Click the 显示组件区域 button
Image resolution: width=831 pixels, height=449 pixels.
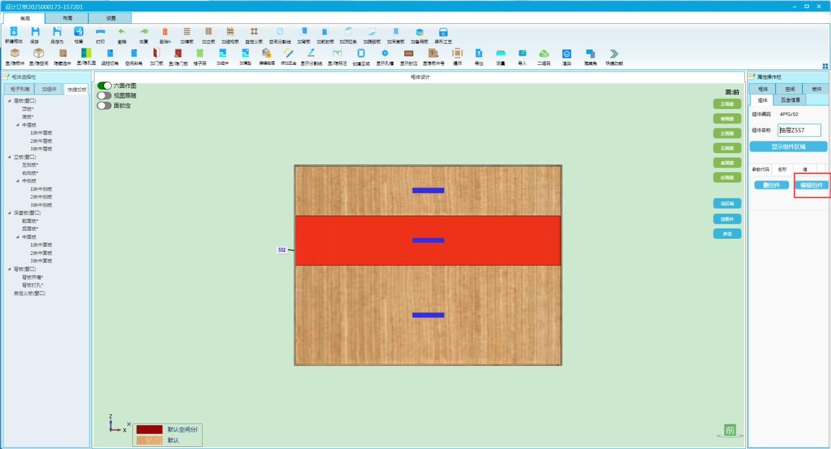pyautogui.click(x=788, y=147)
